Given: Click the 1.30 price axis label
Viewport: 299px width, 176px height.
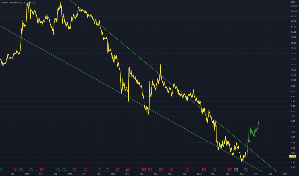Looking at the screenshot, I should click(293, 148).
